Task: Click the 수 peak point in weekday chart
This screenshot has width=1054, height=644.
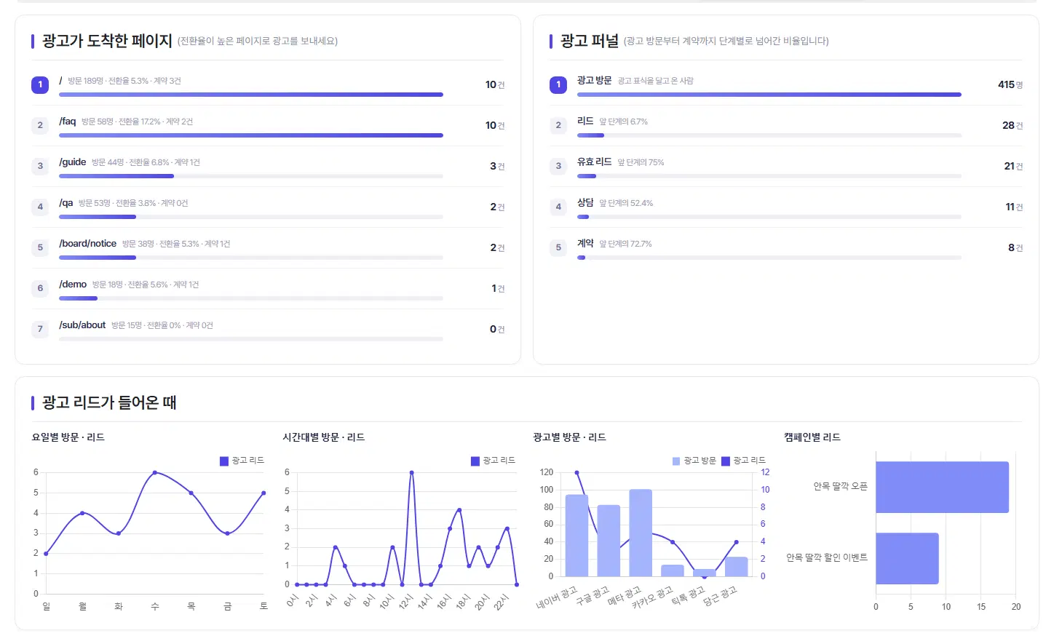Action: click(x=155, y=472)
